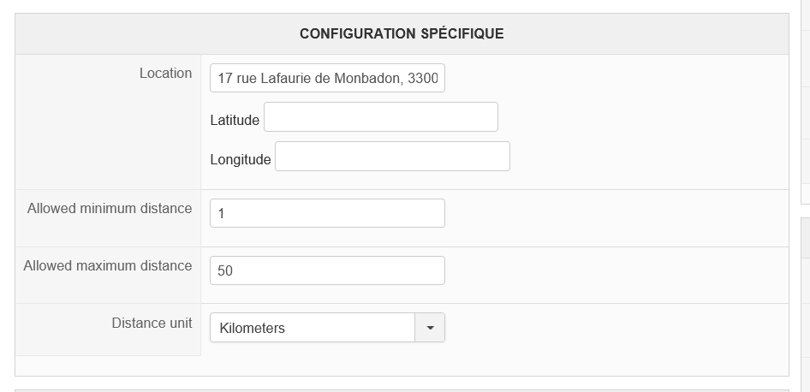Focus the empty Longitude input box

coord(392,157)
